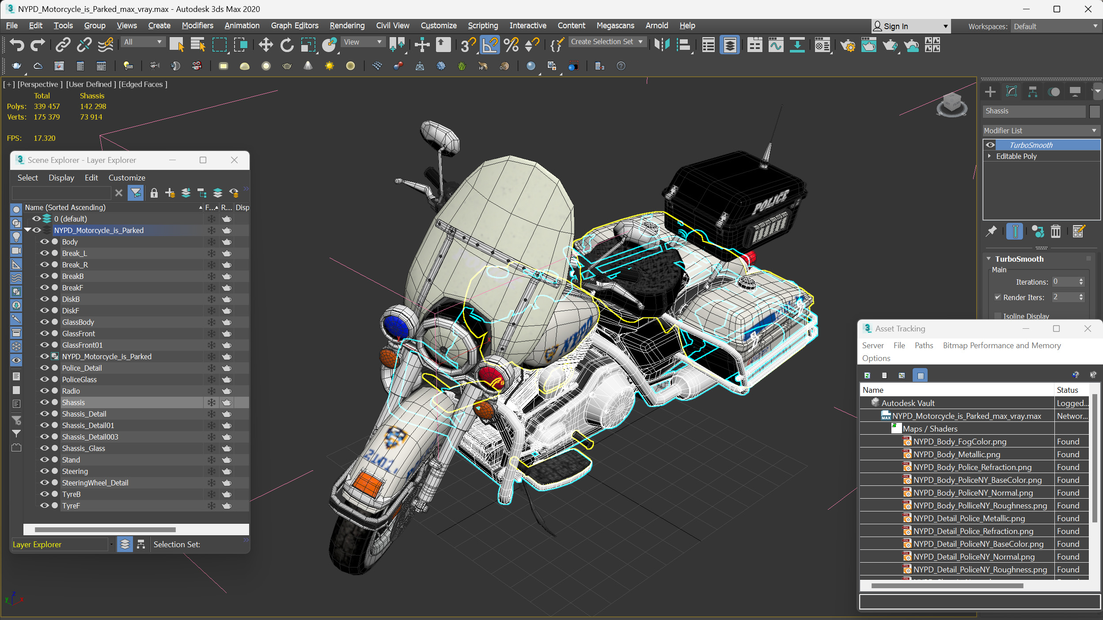The image size is (1103, 620).
Task: Click Render Iters spinner arrows
Action: click(1081, 297)
